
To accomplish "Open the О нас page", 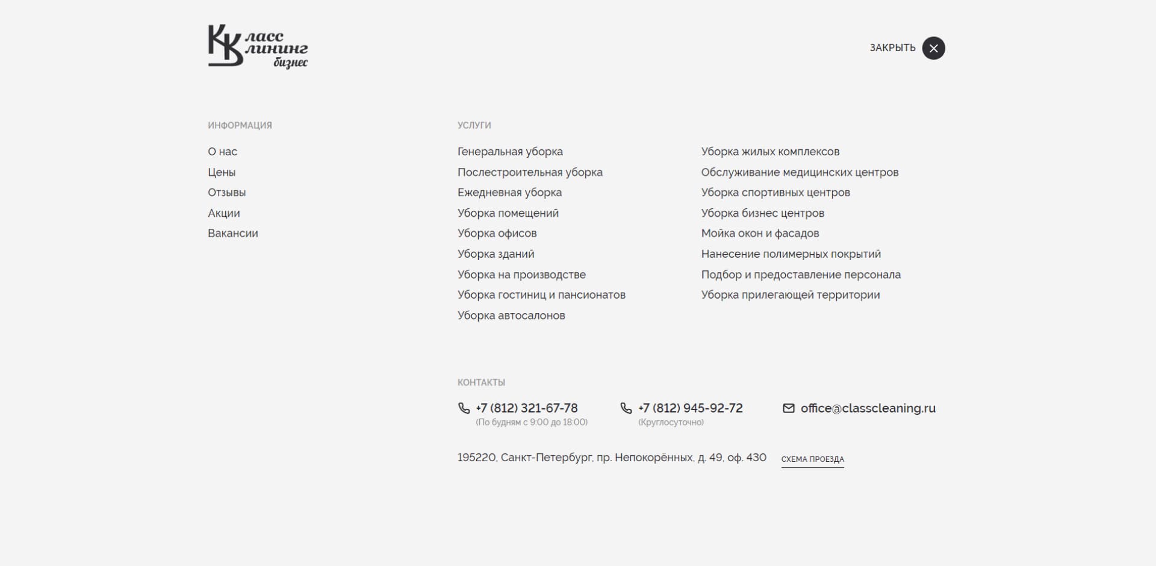I will (x=222, y=152).
